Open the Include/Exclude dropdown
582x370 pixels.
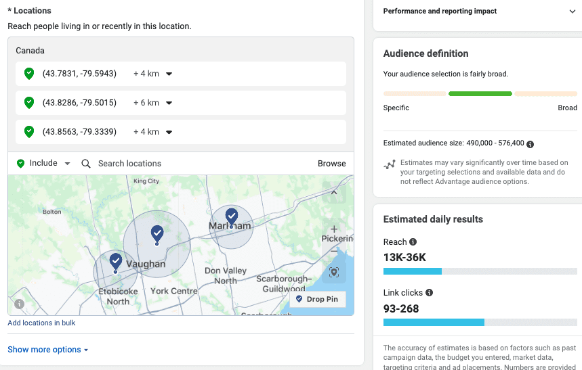43,163
